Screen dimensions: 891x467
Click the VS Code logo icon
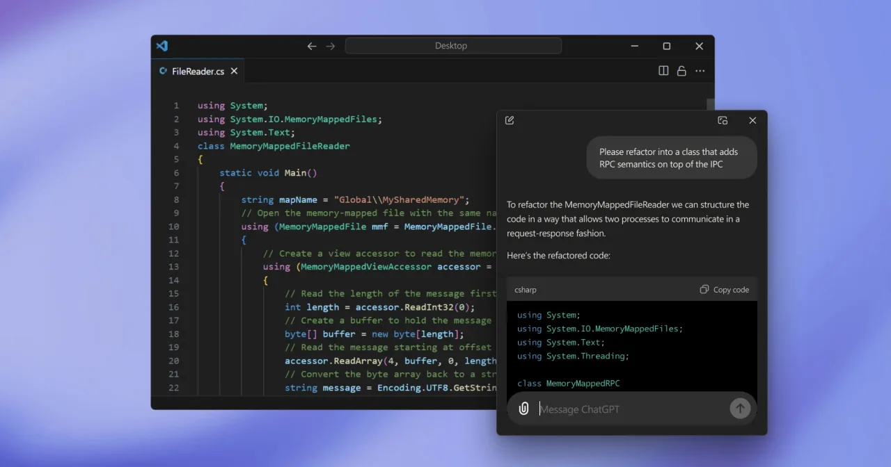tap(162, 46)
